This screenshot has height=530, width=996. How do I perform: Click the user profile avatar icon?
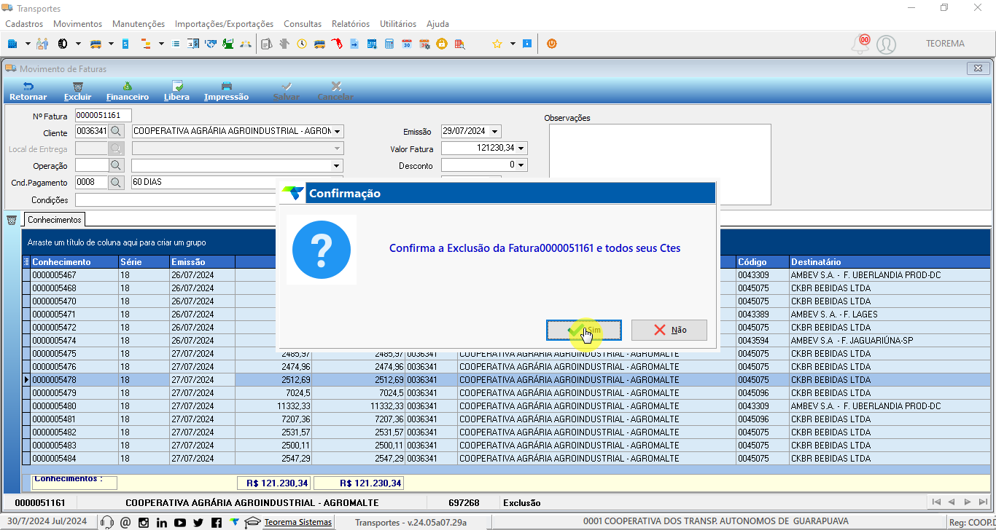[x=886, y=44]
